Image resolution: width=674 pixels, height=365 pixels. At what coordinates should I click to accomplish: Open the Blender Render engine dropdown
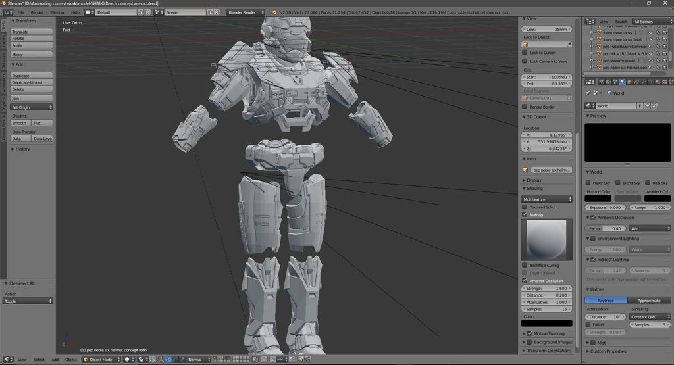pyautogui.click(x=246, y=12)
